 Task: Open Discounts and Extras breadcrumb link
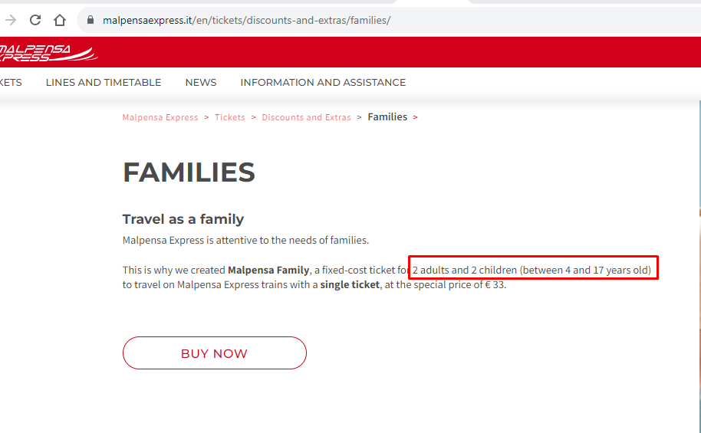(306, 117)
